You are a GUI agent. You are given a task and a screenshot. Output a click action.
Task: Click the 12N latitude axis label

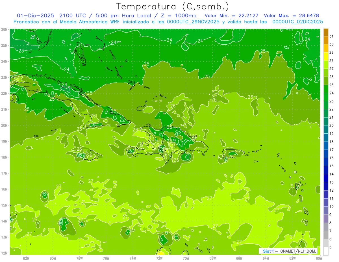click(4, 253)
